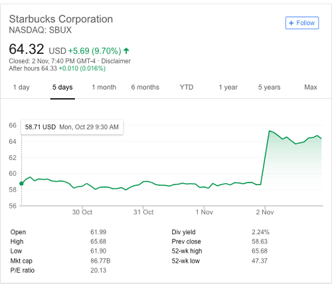Open the 1 year chart view
Viewport: 332px width, 284px height.
(228, 87)
